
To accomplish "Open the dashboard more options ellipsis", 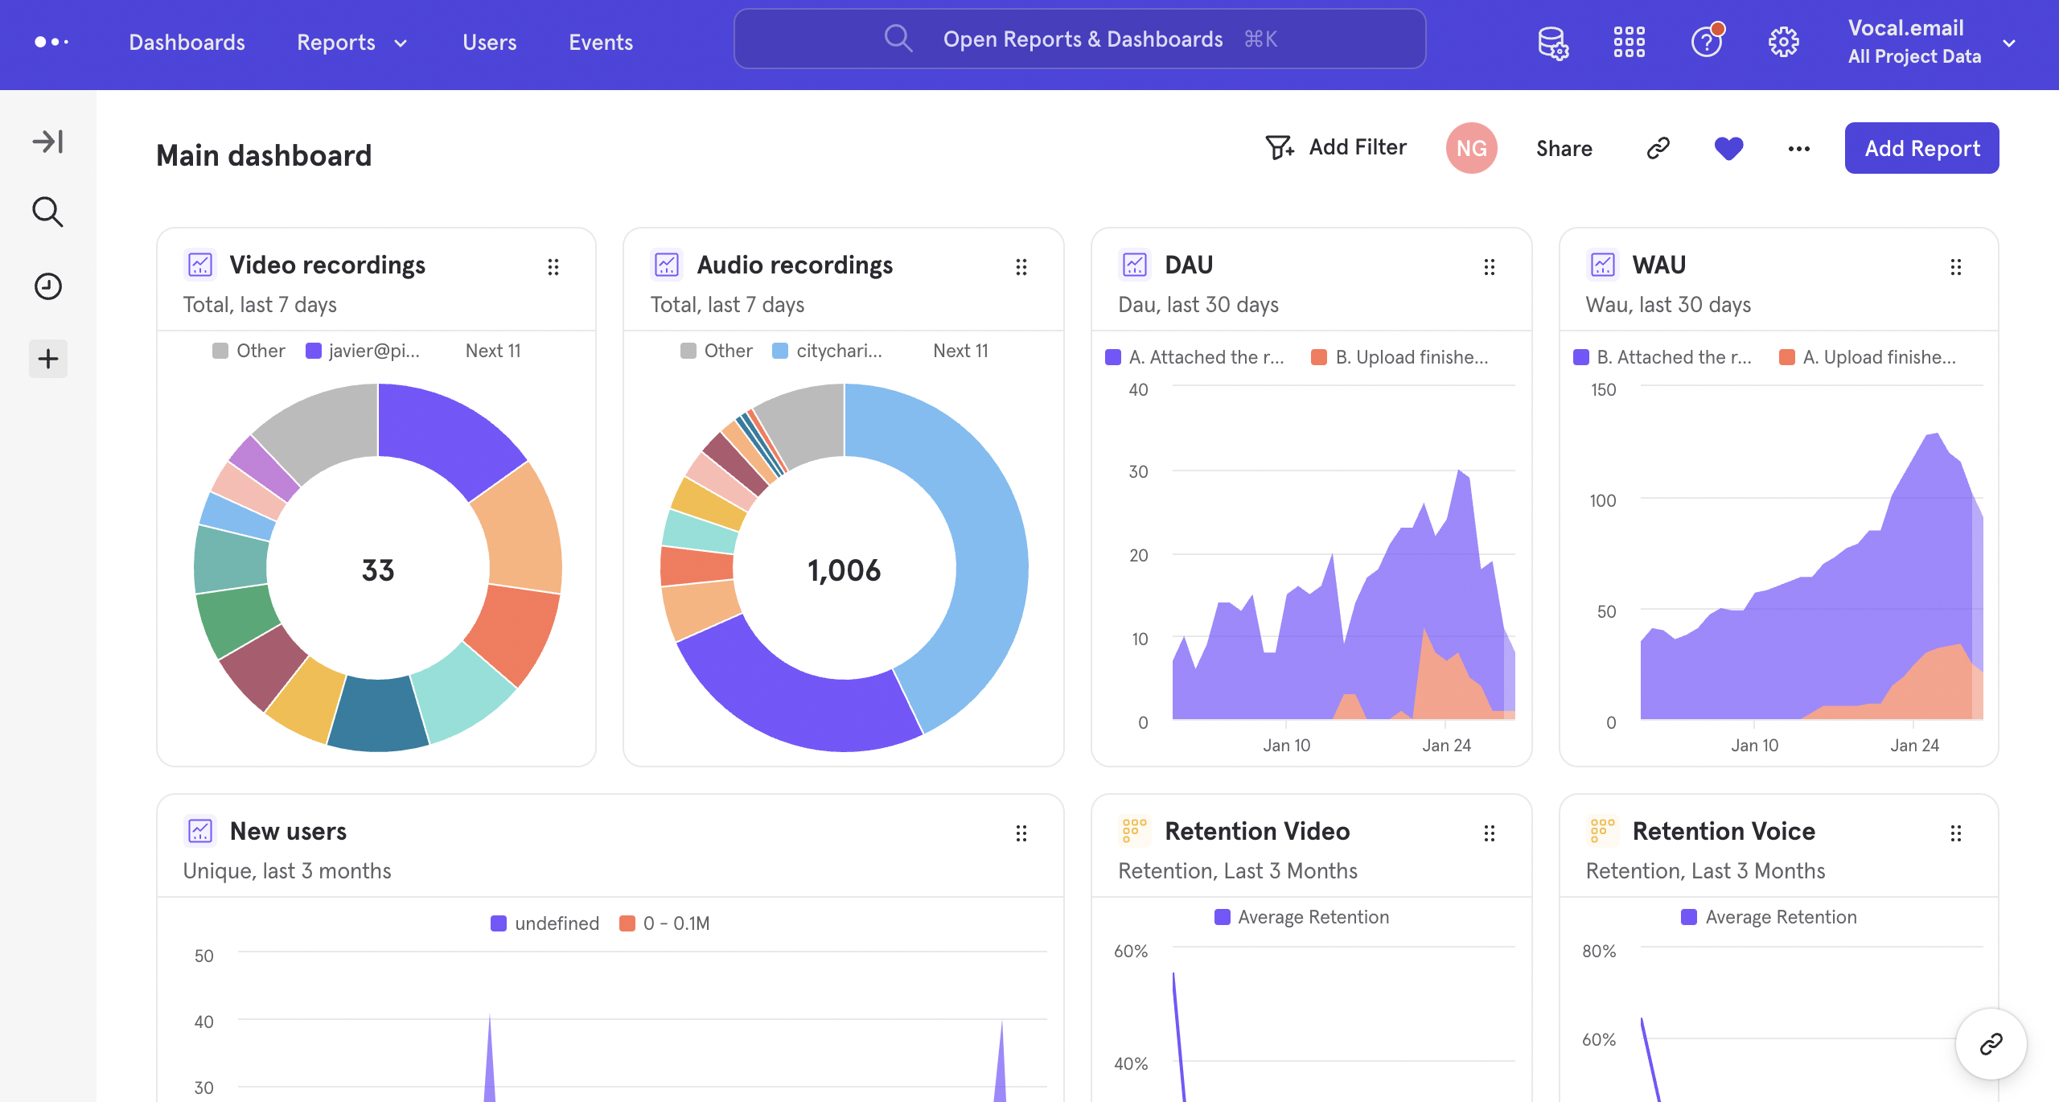I will 1799,148.
